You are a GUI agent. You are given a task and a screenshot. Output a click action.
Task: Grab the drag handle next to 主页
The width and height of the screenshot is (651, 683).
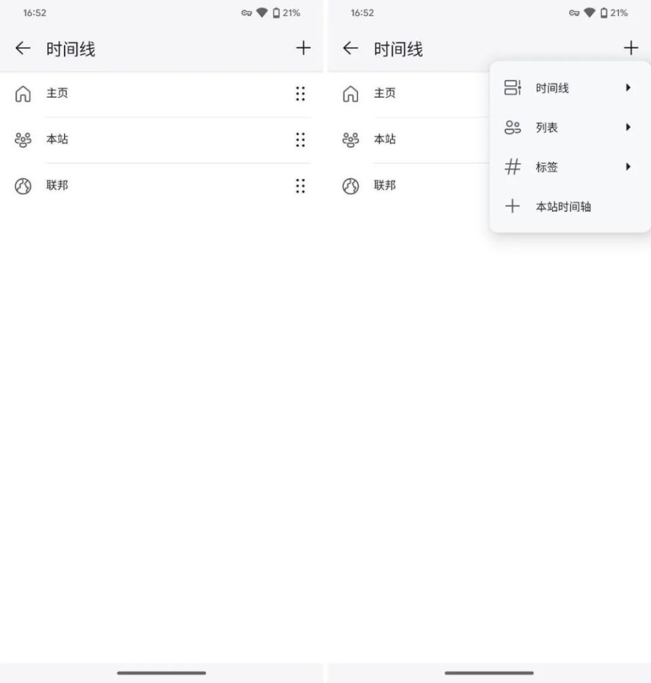click(300, 94)
